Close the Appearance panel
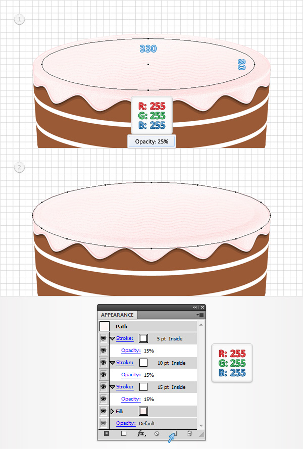The height and width of the screenshot is (449, 303). point(203,307)
